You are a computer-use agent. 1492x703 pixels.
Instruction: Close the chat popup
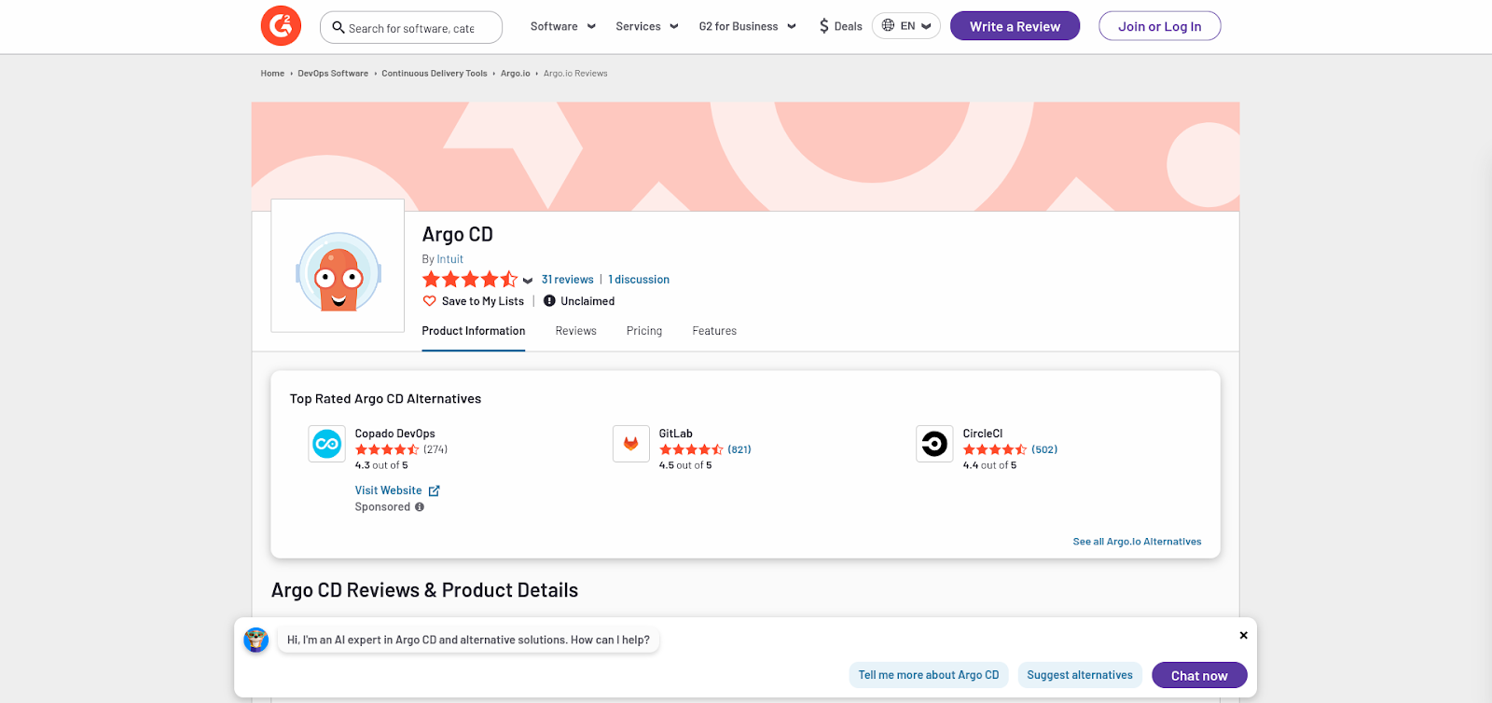pos(1243,635)
